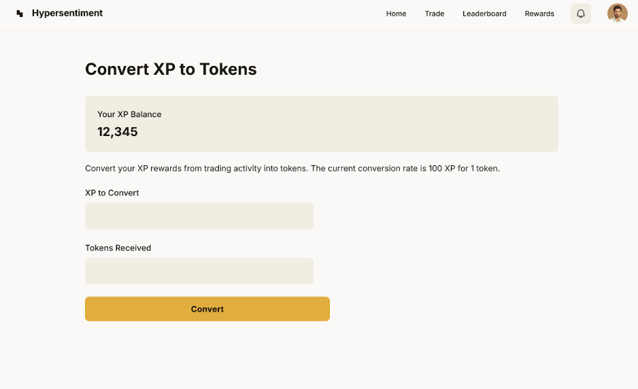Navigate to the Leaderboard
This screenshot has width=638, height=389.
click(x=484, y=14)
